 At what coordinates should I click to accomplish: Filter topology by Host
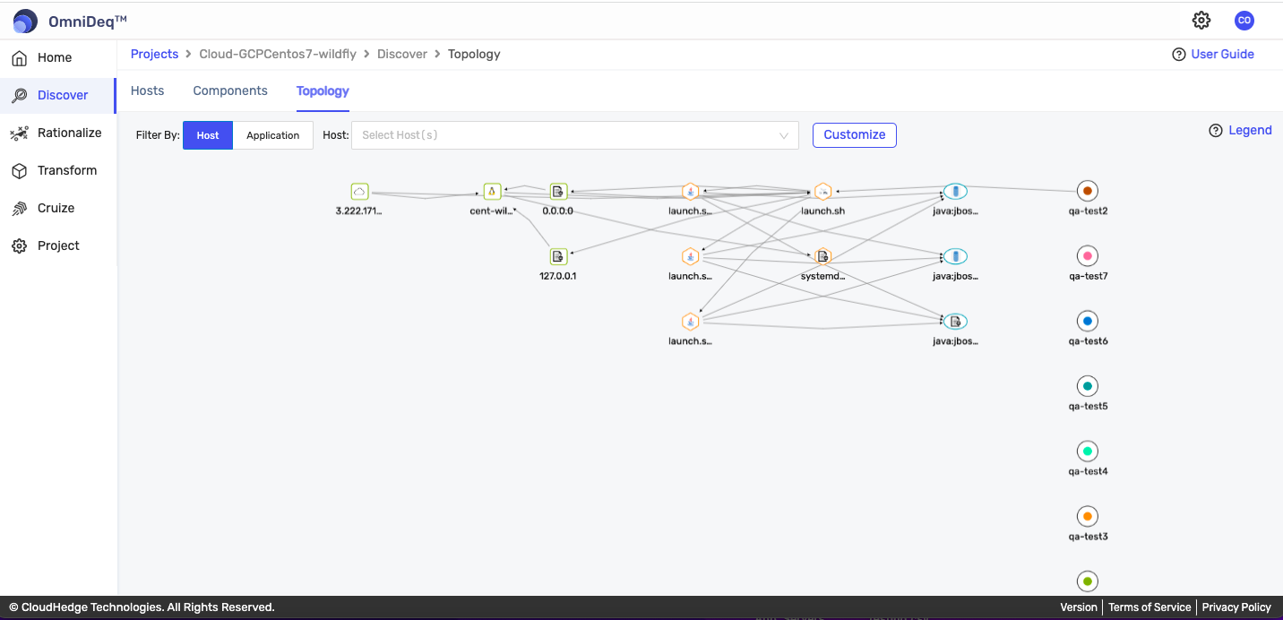(x=208, y=135)
